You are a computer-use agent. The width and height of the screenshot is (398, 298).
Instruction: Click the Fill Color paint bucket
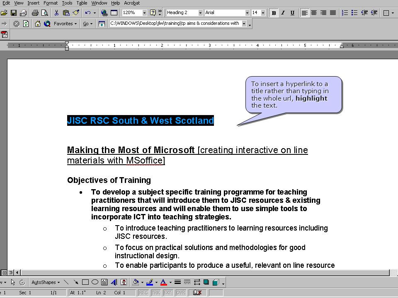coord(136,282)
